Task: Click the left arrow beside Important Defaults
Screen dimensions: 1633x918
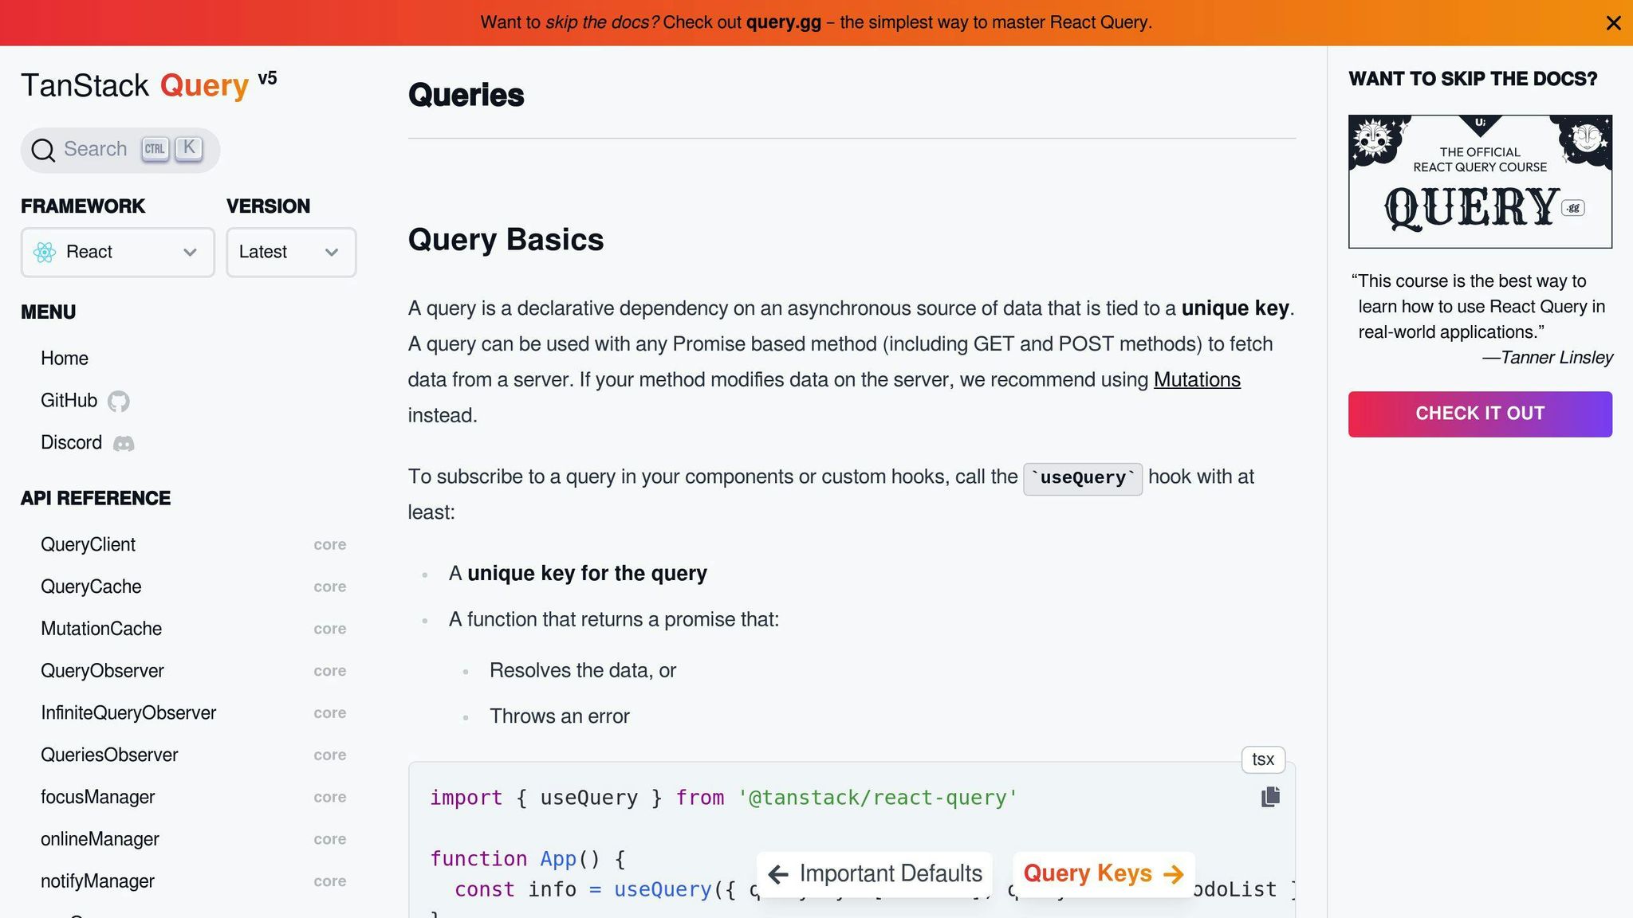Action: (778, 874)
